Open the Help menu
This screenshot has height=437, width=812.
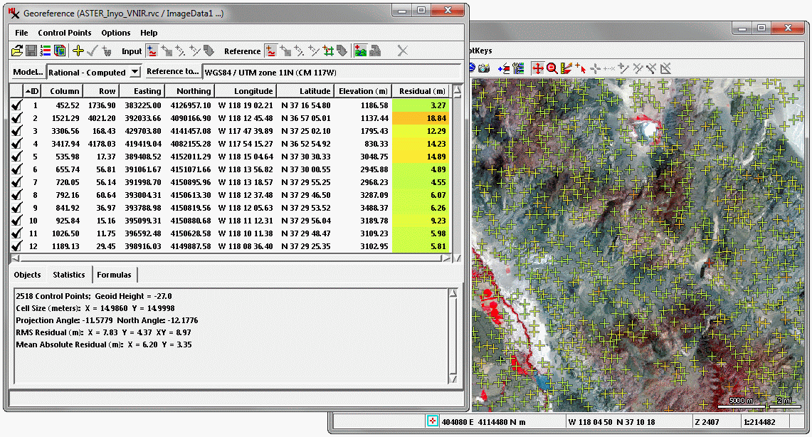click(x=149, y=33)
